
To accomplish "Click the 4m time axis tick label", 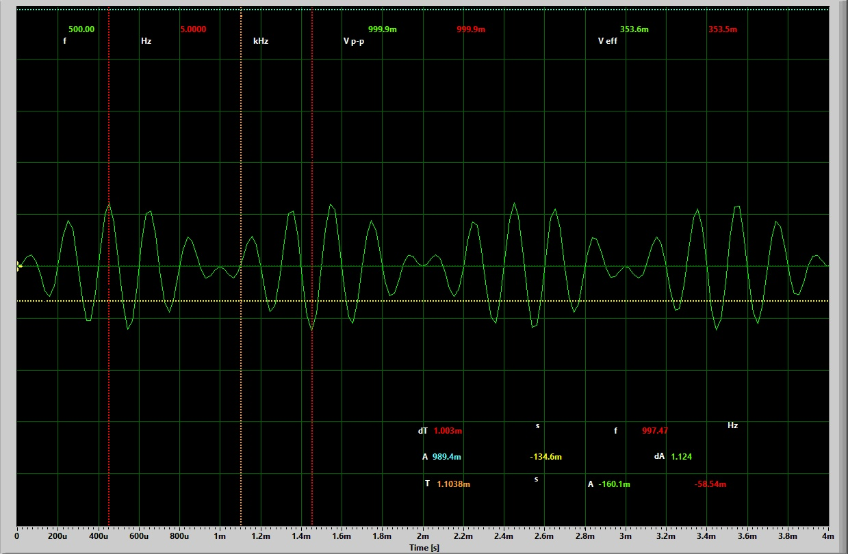I will pos(827,538).
